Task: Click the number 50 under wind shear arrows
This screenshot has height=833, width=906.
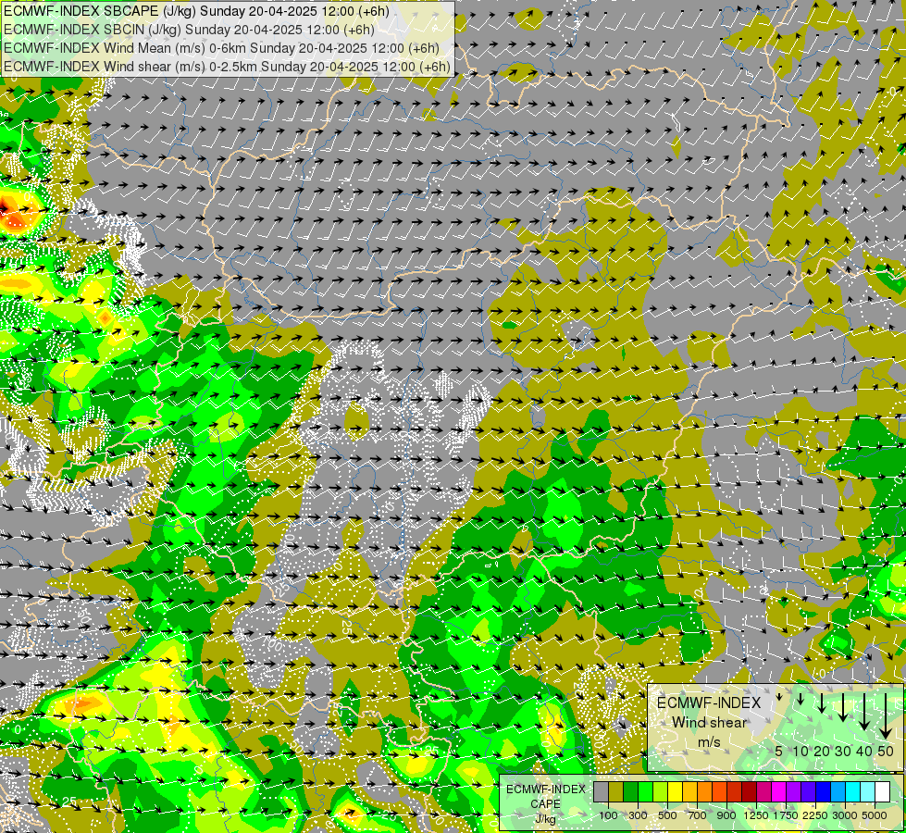Action: click(x=886, y=751)
